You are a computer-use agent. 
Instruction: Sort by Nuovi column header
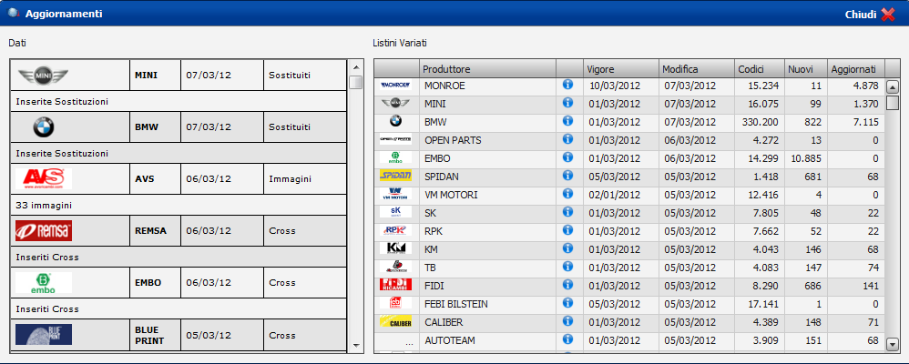point(806,69)
